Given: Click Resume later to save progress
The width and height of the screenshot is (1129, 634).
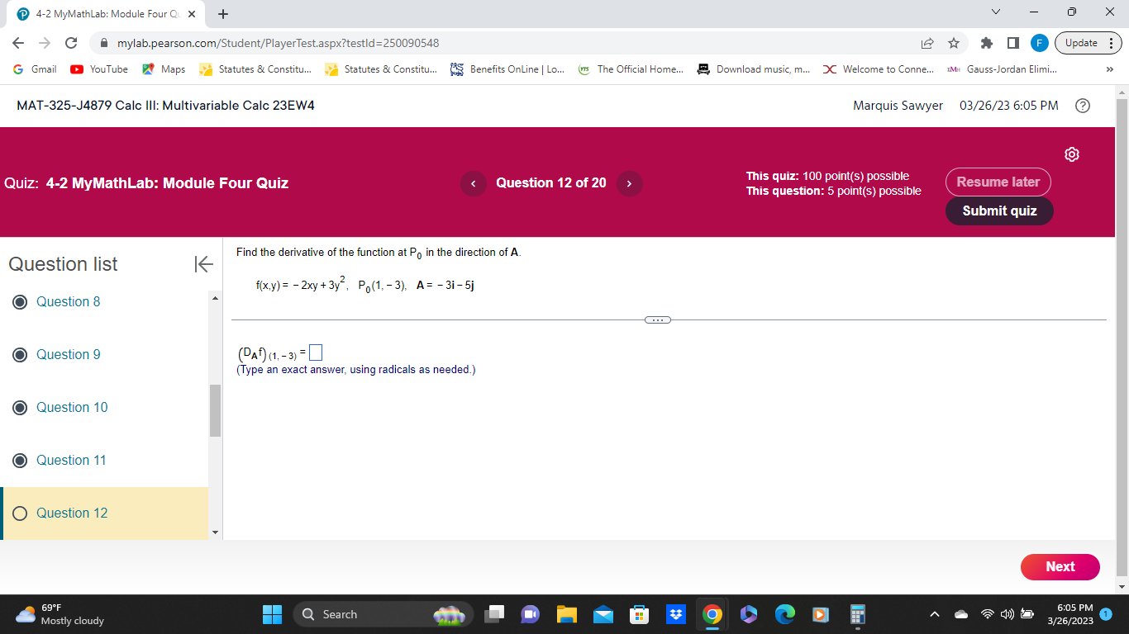Looking at the screenshot, I should 998,182.
